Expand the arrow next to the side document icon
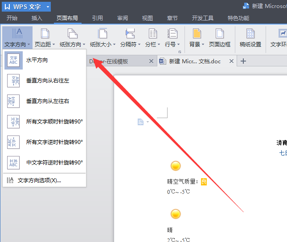287x242 pixels. (x=148, y=122)
